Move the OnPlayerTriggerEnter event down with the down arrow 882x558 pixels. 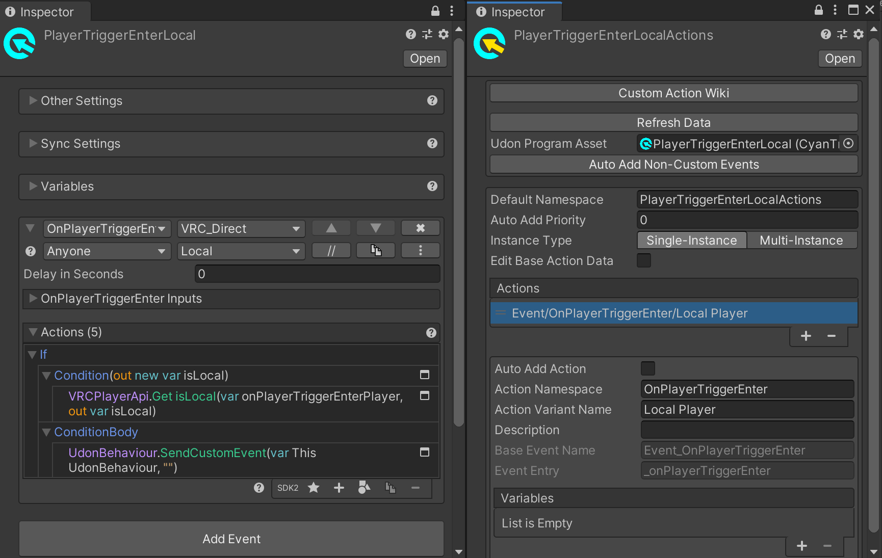click(376, 228)
